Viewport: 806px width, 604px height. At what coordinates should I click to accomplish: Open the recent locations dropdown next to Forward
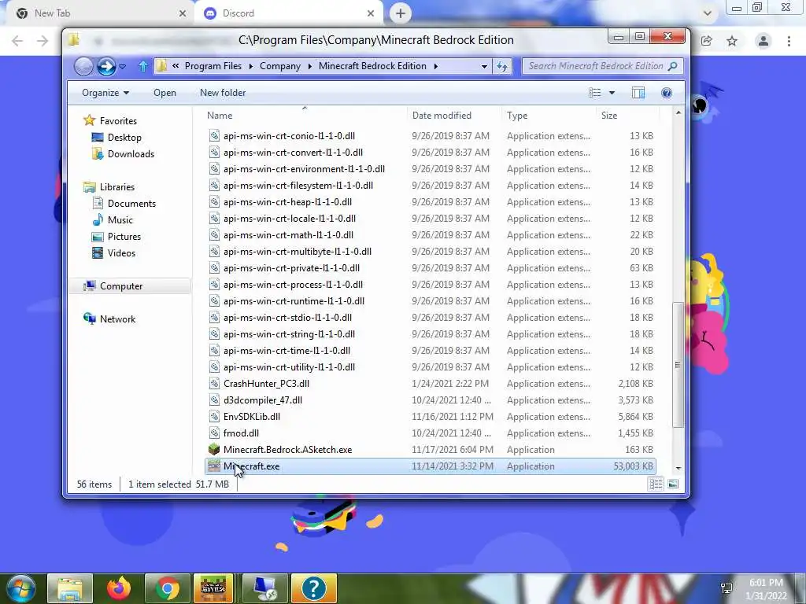point(122,66)
